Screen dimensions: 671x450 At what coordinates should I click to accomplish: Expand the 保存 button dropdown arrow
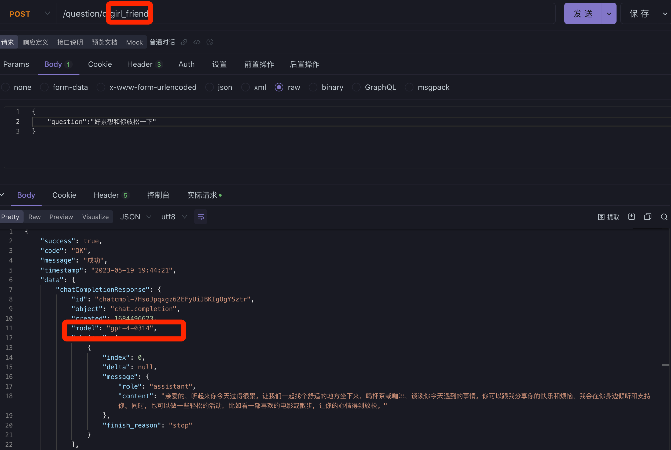[x=665, y=14]
